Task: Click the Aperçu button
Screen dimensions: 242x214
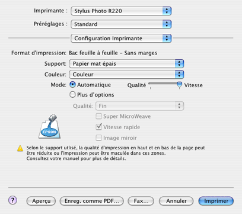Action: click(x=41, y=201)
